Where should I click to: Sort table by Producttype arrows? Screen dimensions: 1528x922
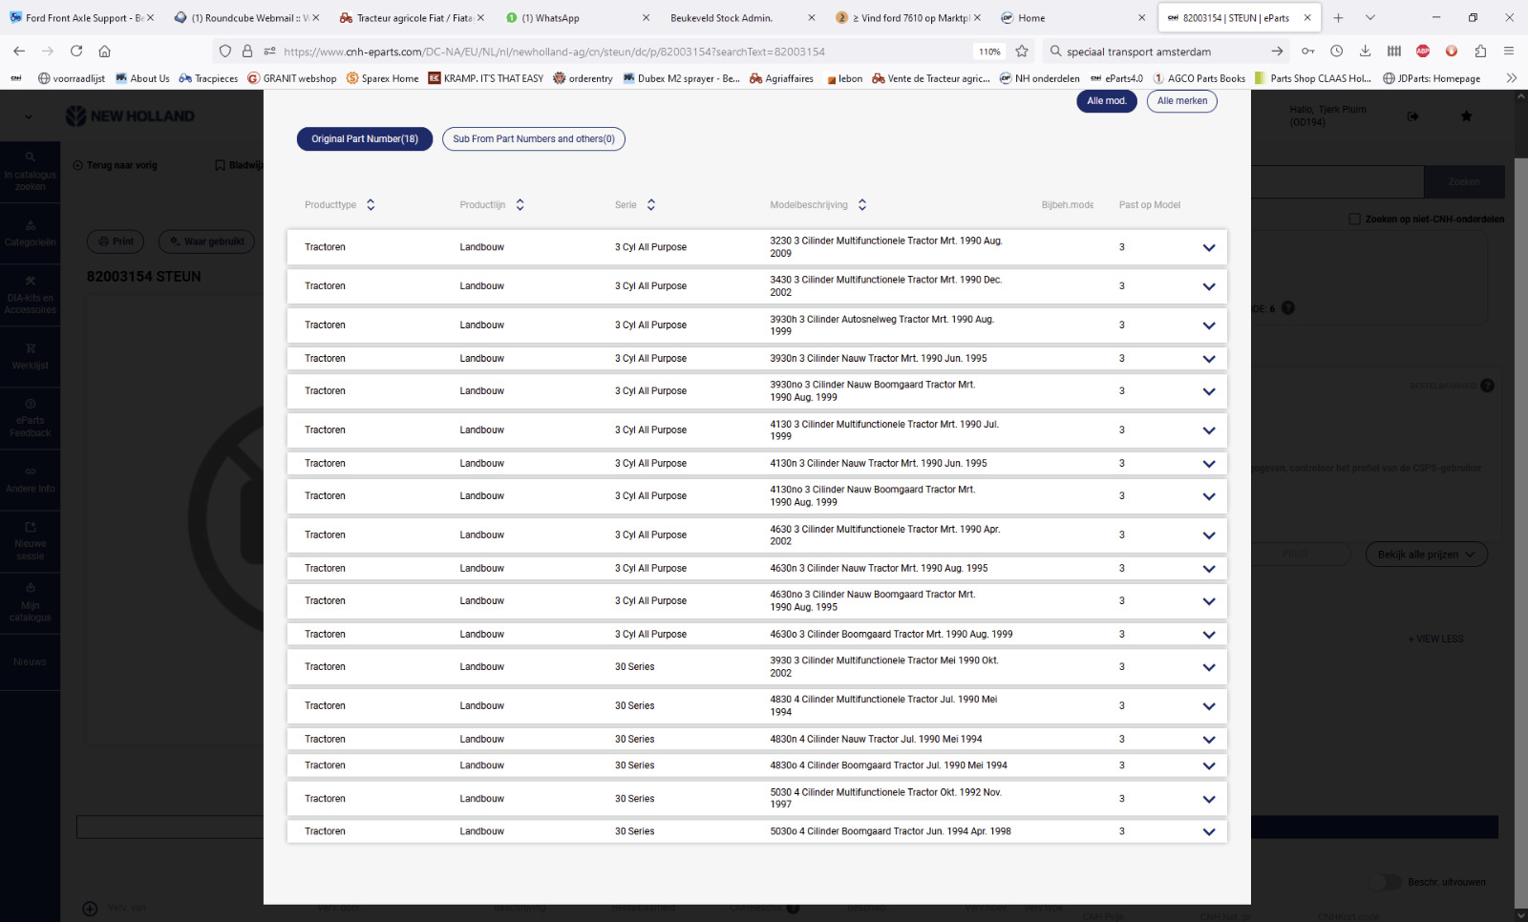(371, 205)
